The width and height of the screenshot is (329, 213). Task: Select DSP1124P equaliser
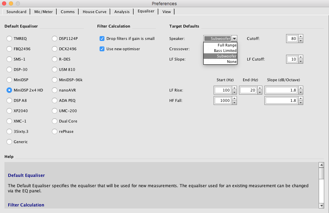[65, 39]
